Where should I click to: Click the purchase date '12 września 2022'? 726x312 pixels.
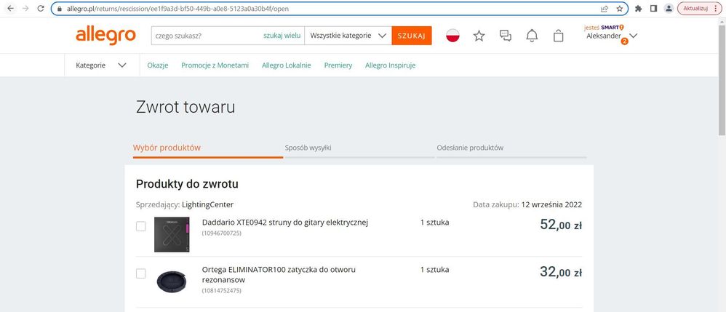[551, 204]
